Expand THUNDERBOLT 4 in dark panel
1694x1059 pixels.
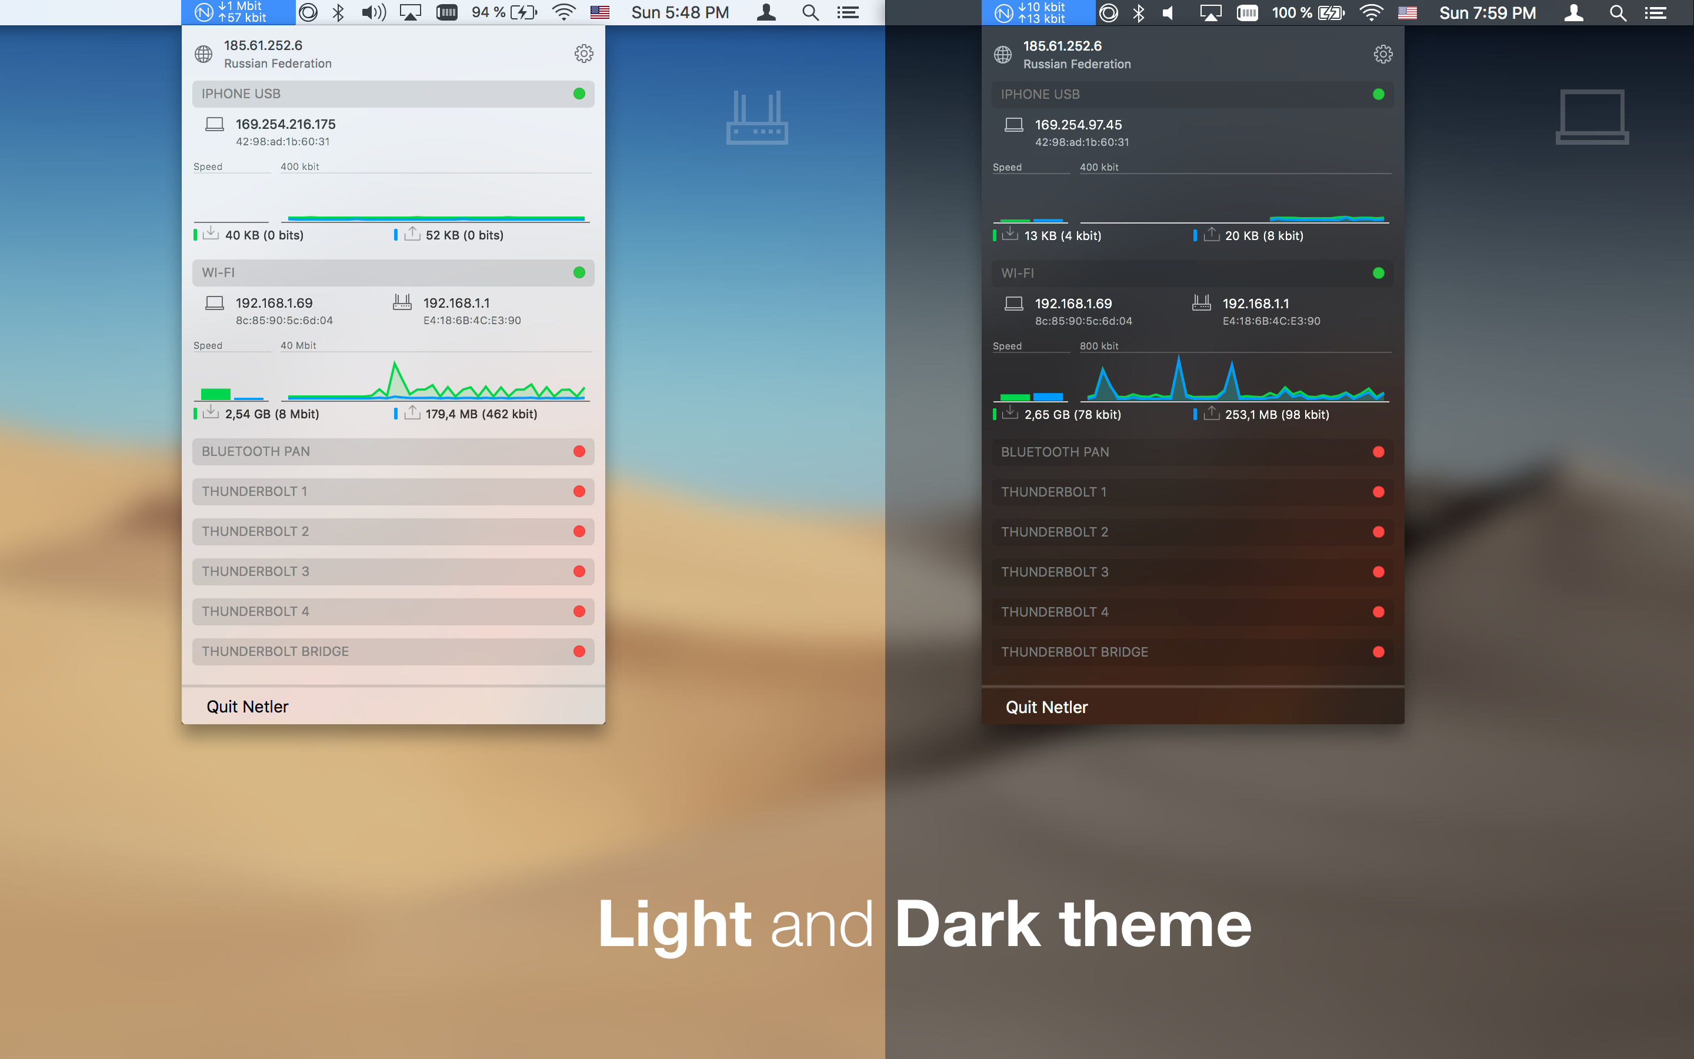(x=1193, y=612)
